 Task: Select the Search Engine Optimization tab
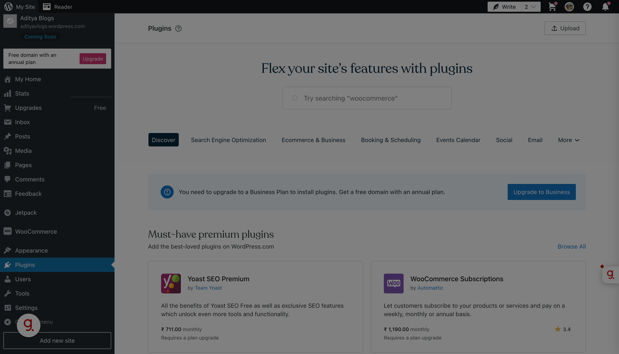coord(228,140)
